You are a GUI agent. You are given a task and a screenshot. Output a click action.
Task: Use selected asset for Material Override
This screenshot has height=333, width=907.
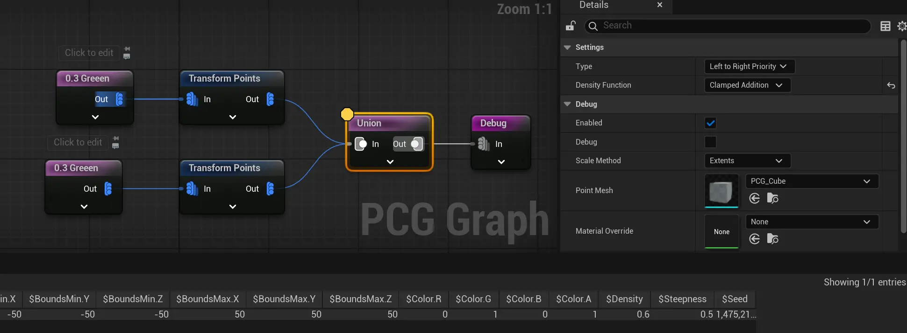754,239
